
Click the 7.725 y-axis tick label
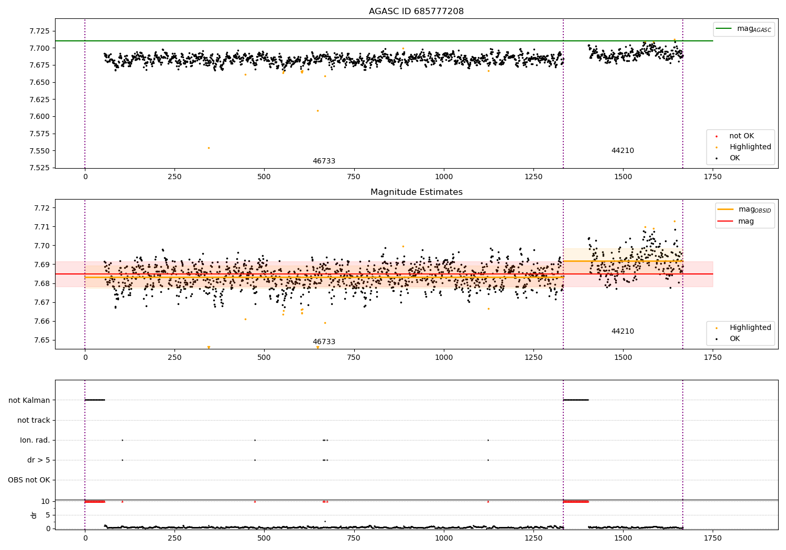[40, 31]
